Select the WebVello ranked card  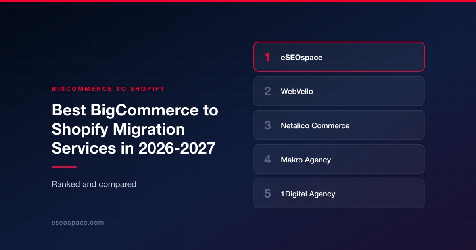tap(339, 91)
